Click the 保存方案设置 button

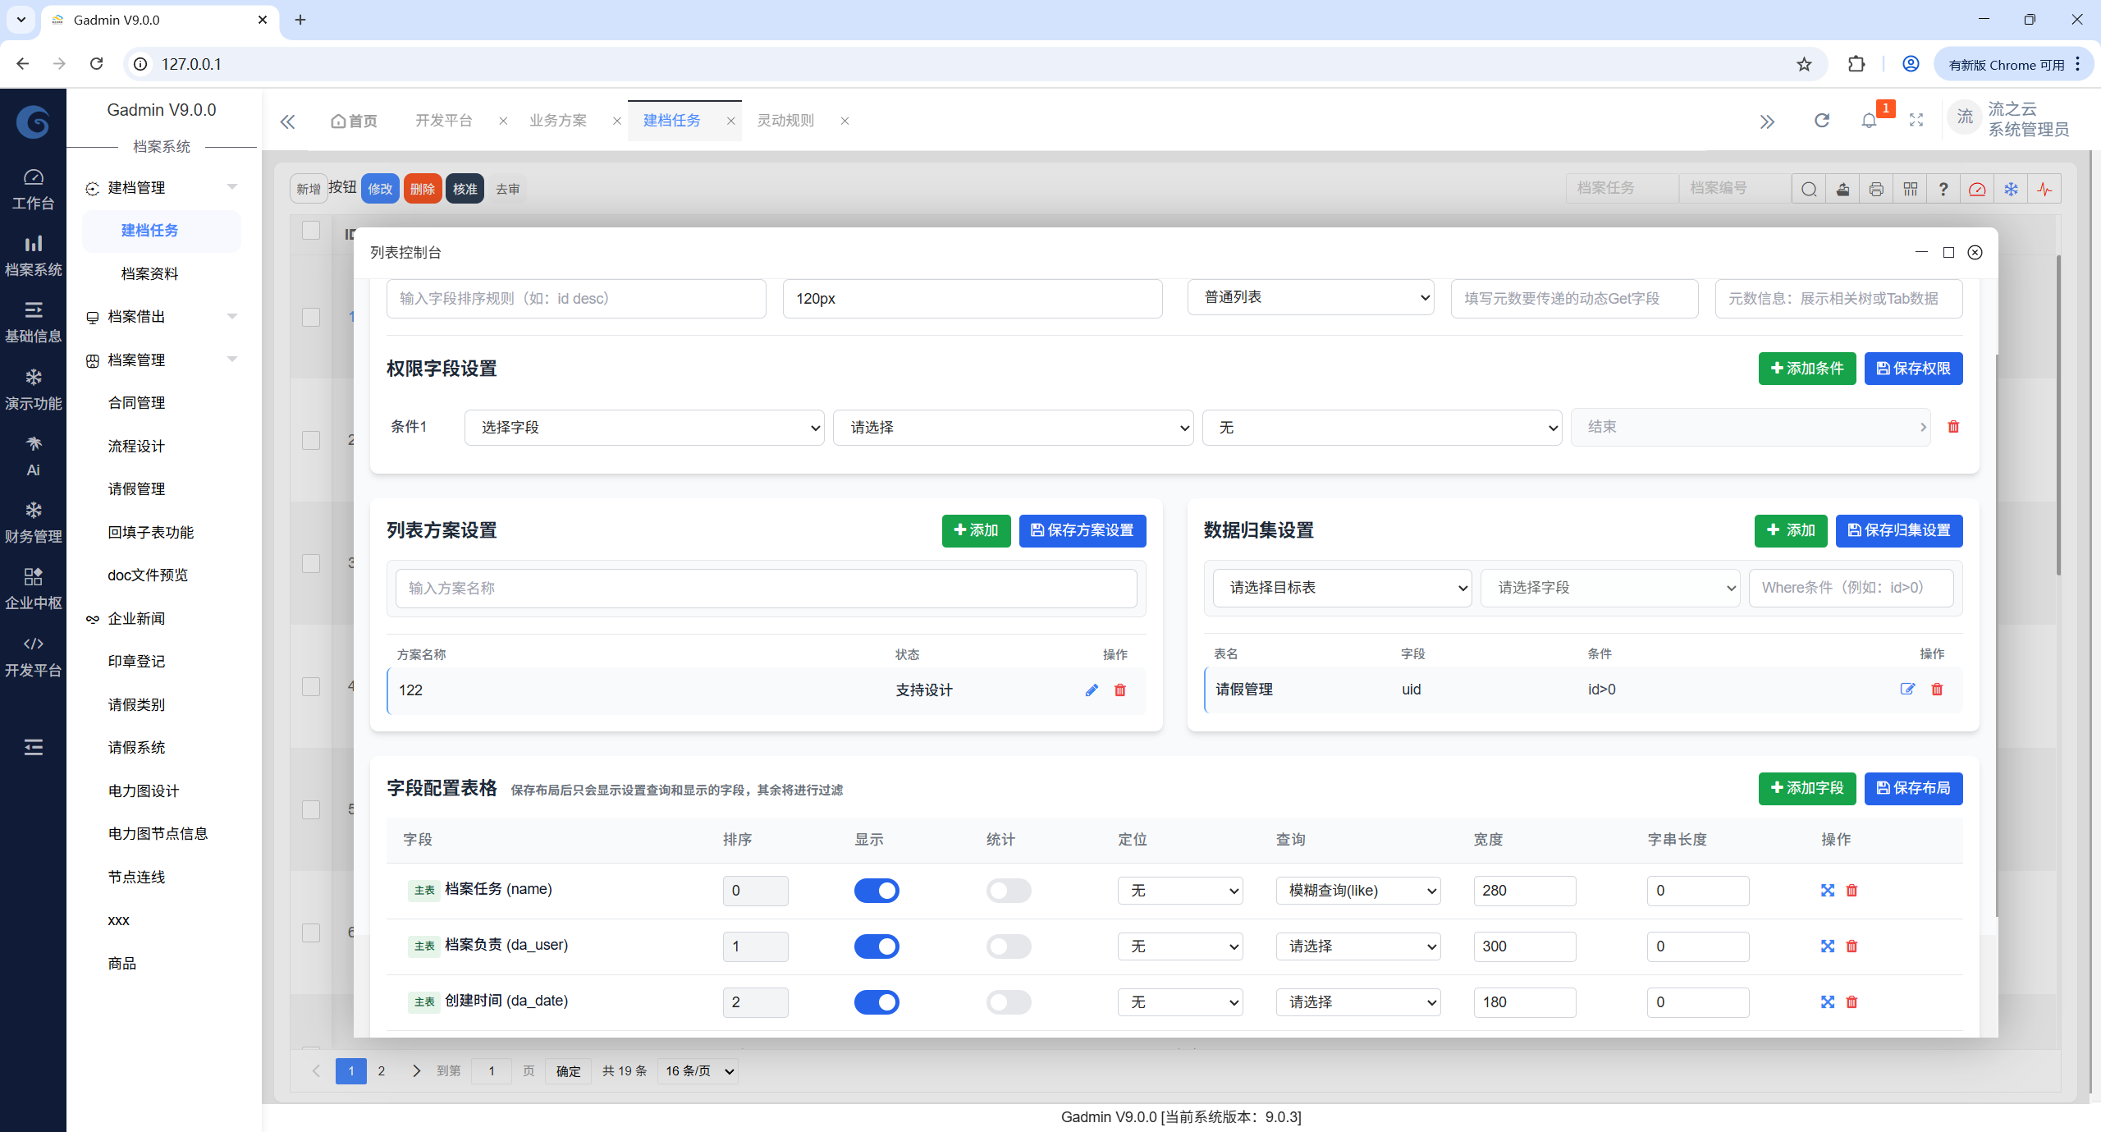pyautogui.click(x=1082, y=530)
